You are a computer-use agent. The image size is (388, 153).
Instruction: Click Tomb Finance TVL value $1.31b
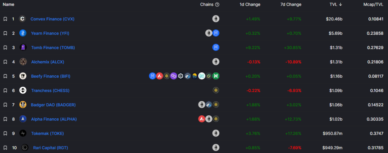pos(336,47)
